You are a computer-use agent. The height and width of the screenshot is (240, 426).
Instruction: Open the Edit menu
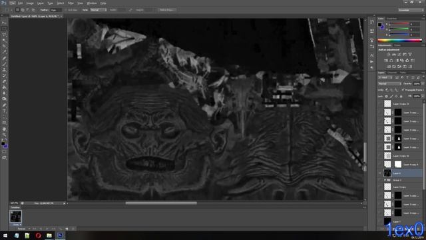(x=21, y=3)
